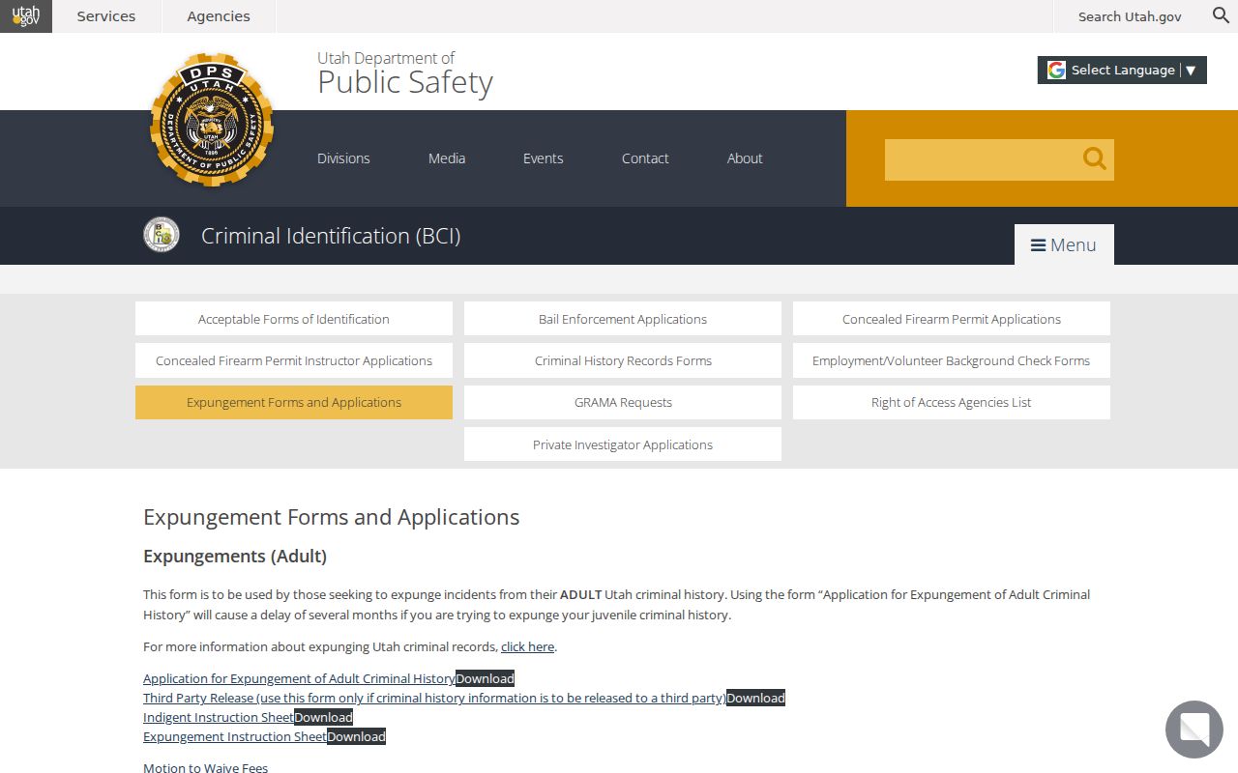Click the 'Expungements (Adult)' heading
Image resolution: width=1238 pixels, height=773 pixels.
(x=235, y=557)
